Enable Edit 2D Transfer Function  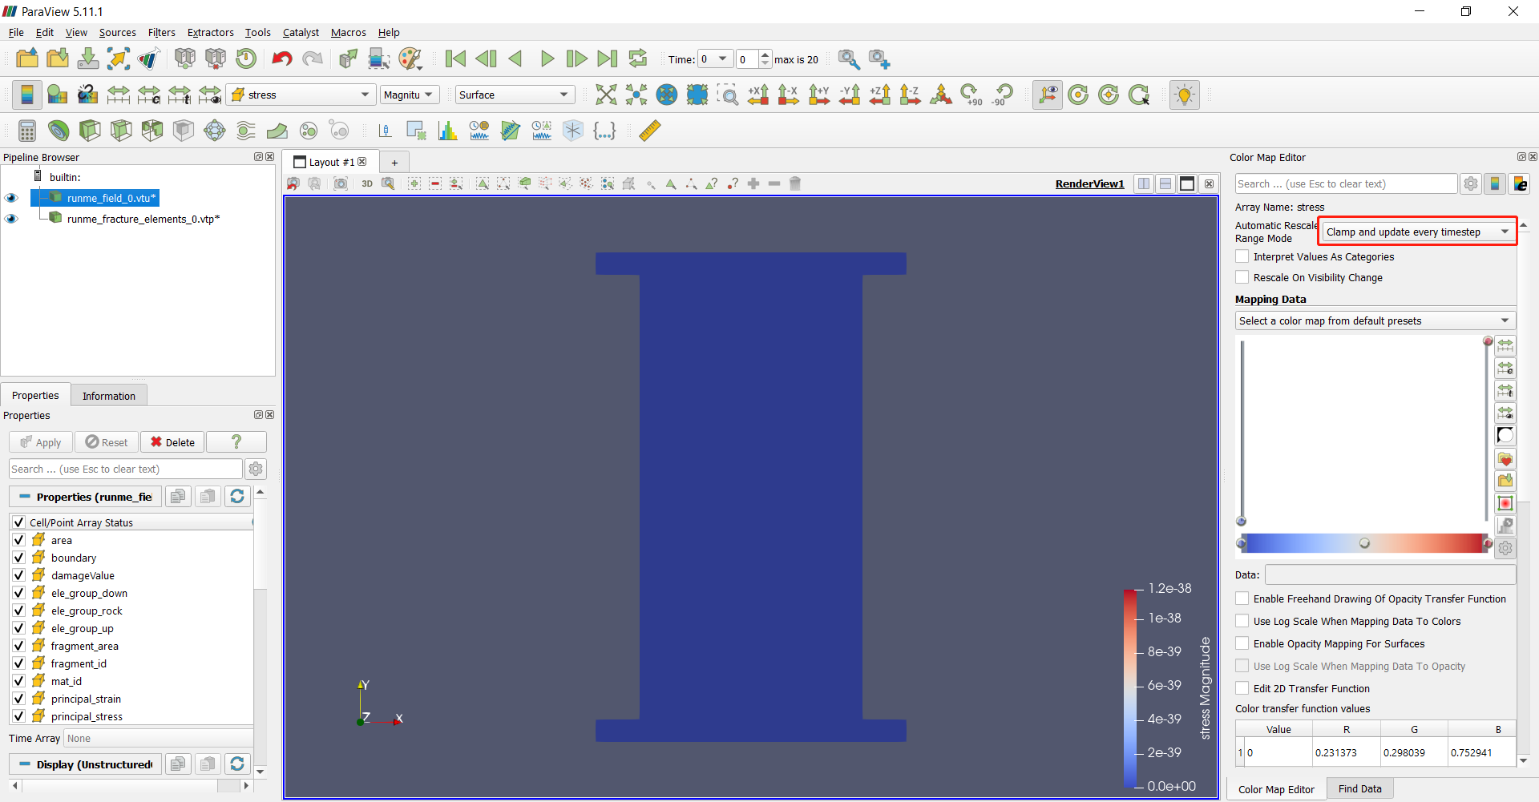1242,688
